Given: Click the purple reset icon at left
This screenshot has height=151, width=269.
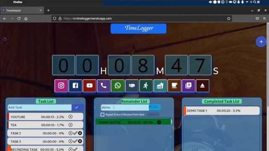Looking at the screenshot, I should pos(5,39).
